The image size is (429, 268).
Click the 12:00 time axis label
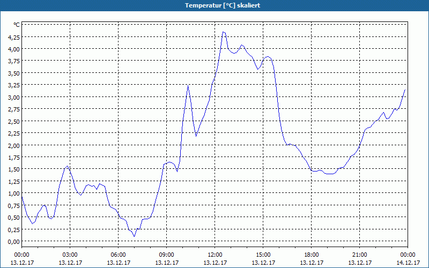coord(215,255)
